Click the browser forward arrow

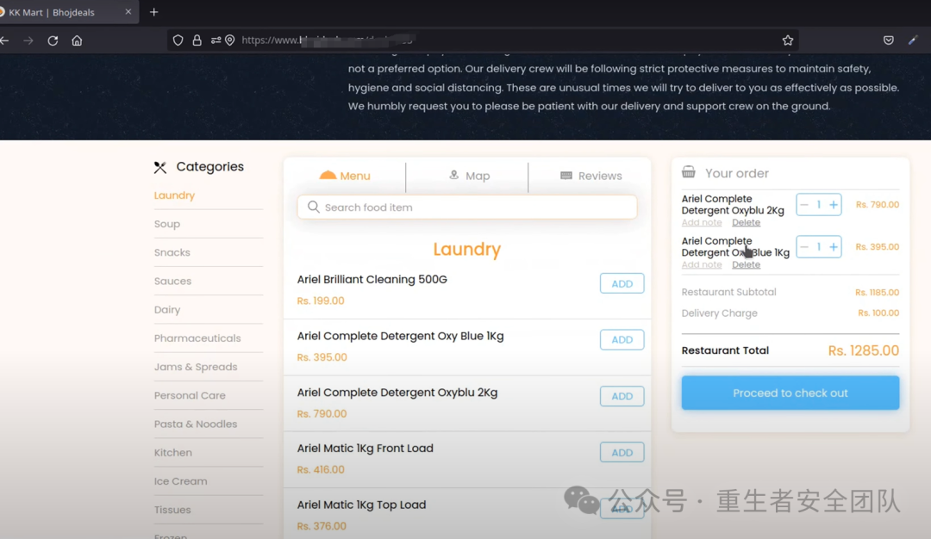click(28, 40)
